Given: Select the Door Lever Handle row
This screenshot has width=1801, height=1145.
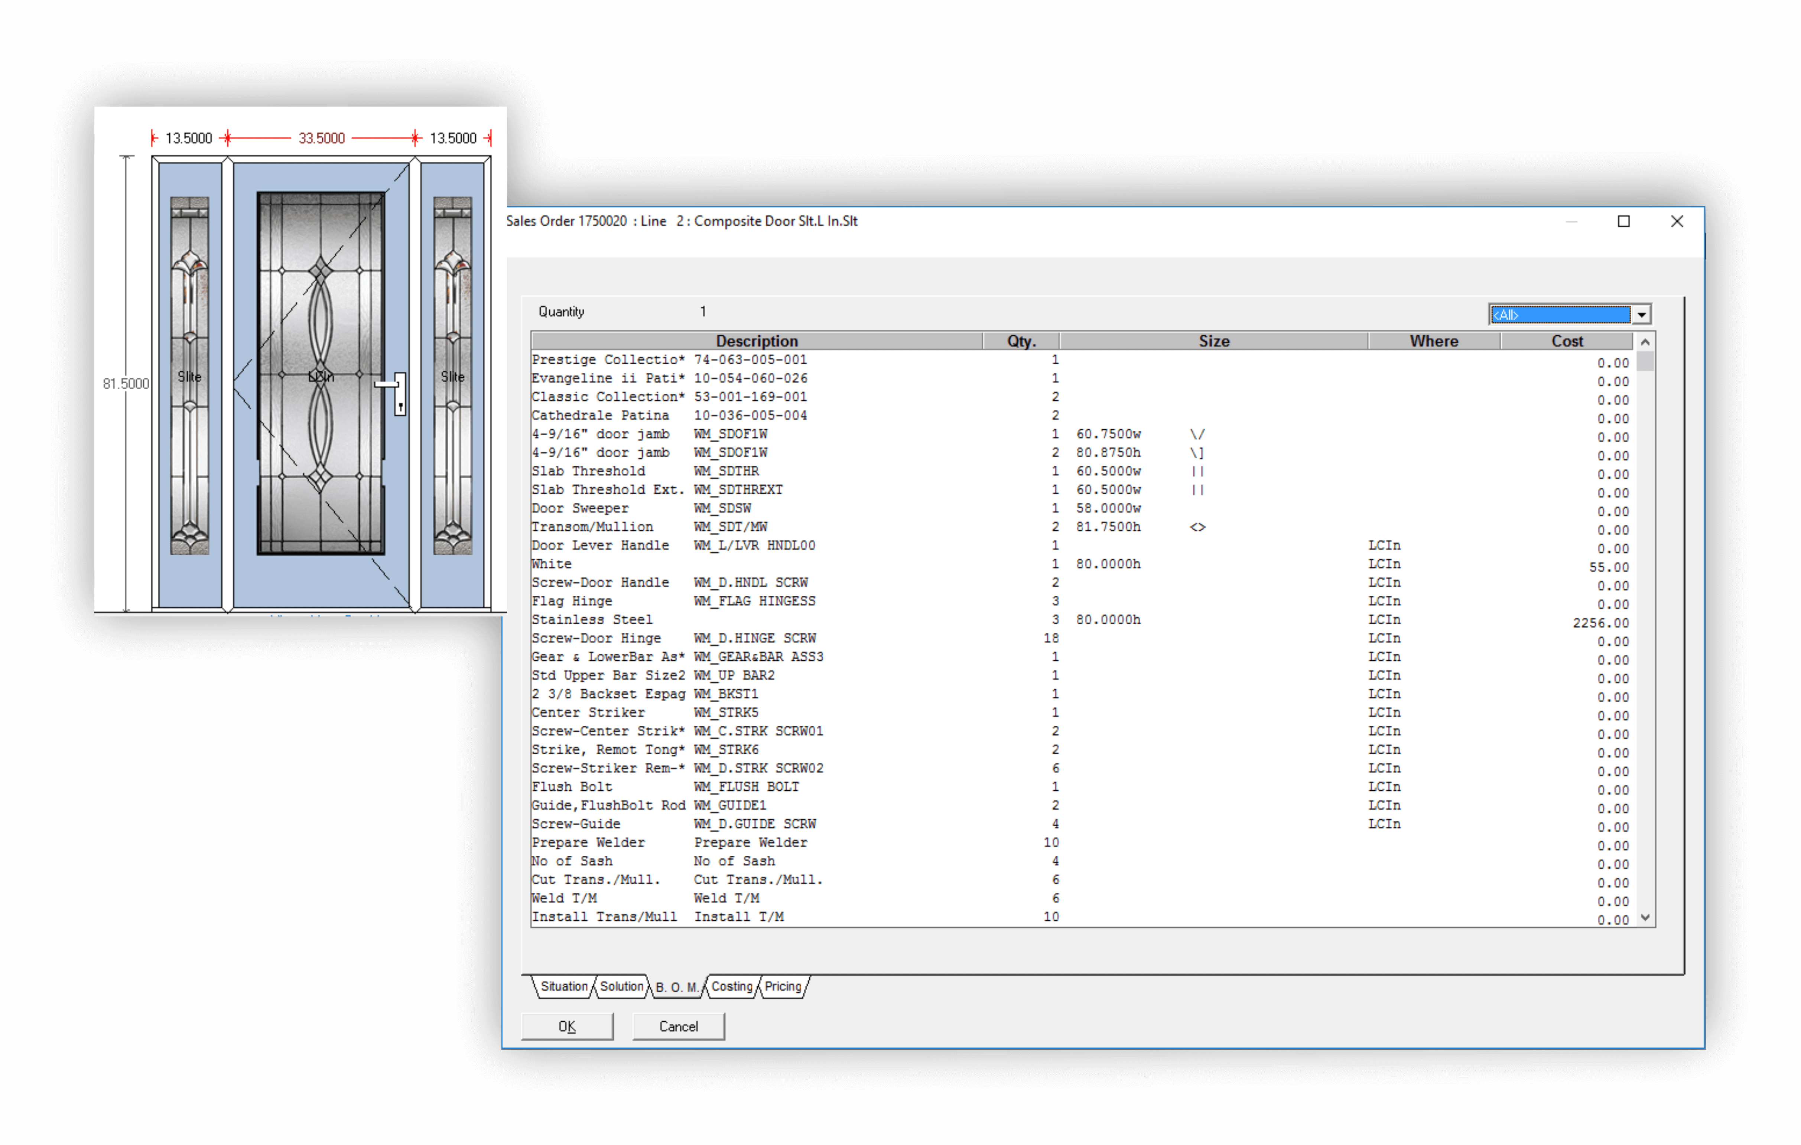Looking at the screenshot, I should point(600,545).
